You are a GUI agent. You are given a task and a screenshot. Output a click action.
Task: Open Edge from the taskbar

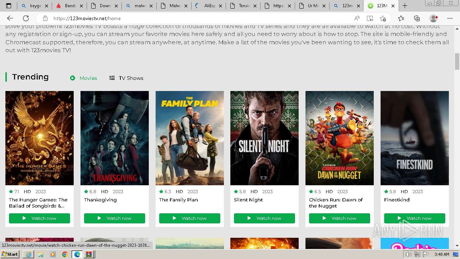(77, 254)
